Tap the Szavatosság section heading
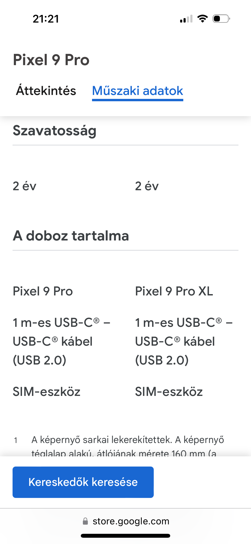This screenshot has width=251, height=544. 55,131
